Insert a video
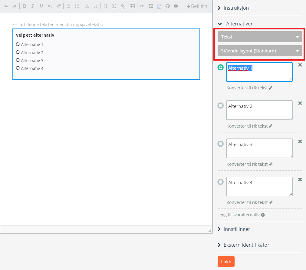This screenshot has width=306, height=270. [x=176, y=6]
